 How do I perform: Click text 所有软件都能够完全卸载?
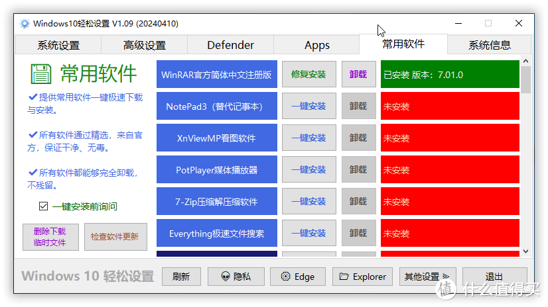83,179
